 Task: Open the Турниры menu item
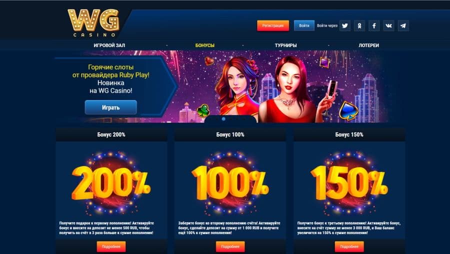(285, 45)
